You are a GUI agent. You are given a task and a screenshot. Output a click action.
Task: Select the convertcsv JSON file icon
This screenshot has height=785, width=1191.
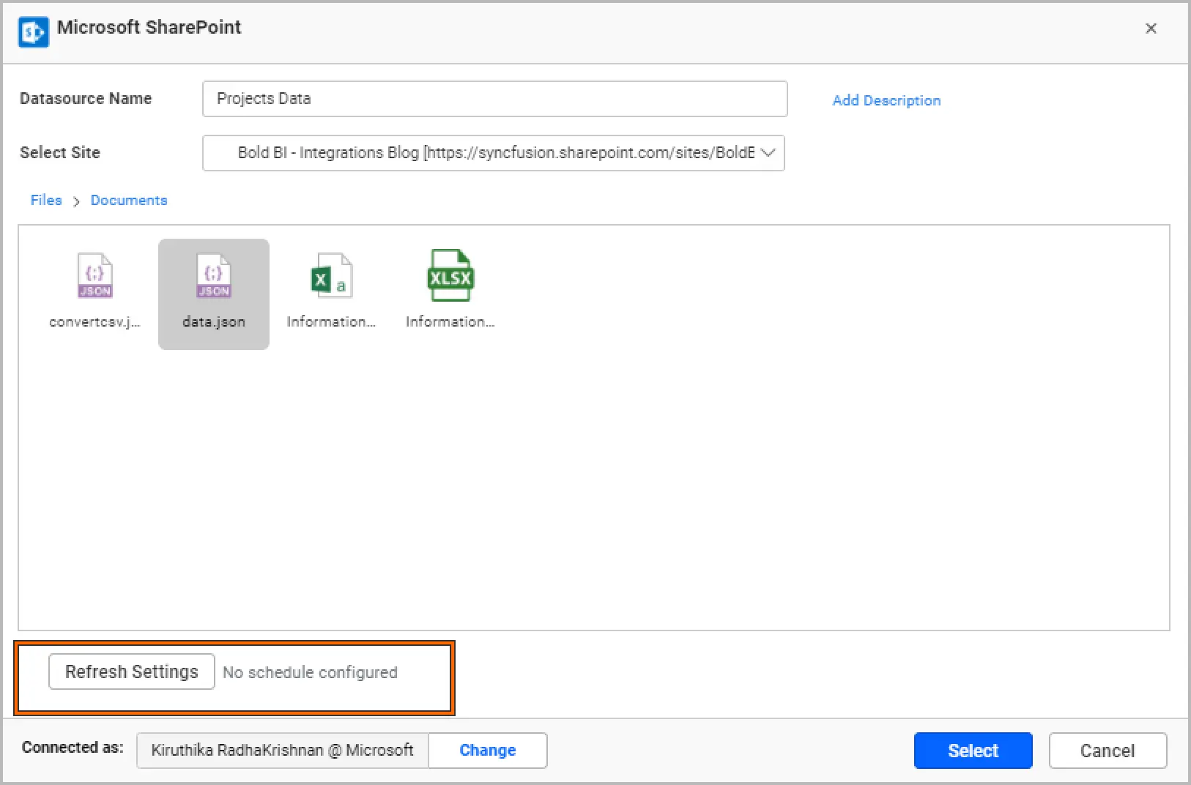pos(94,276)
